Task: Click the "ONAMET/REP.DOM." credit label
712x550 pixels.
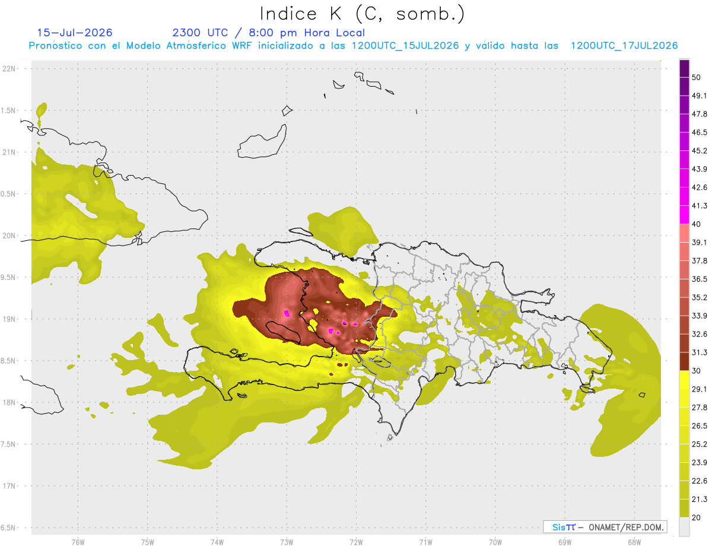Action: tap(626, 527)
